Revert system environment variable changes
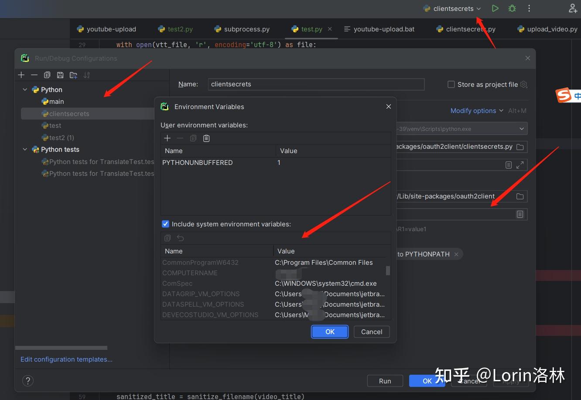 [181, 238]
